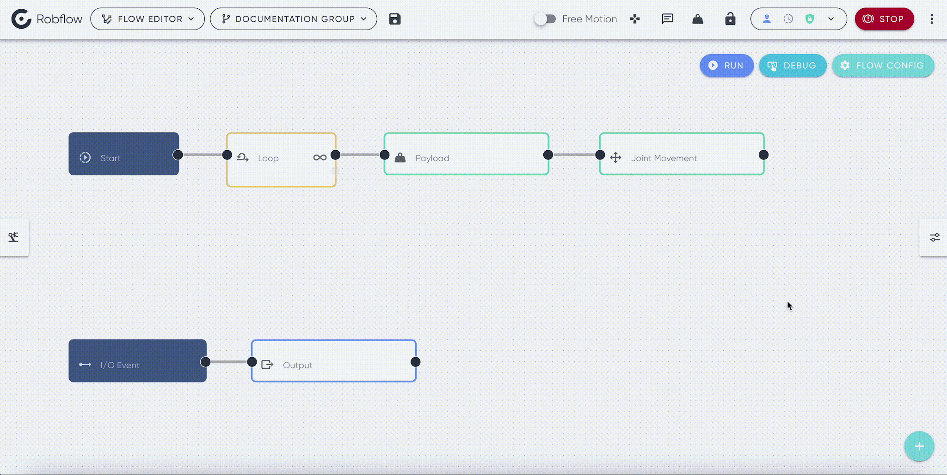The image size is (947, 475).
Task: Click the three-dot more options icon
Action: click(x=932, y=19)
